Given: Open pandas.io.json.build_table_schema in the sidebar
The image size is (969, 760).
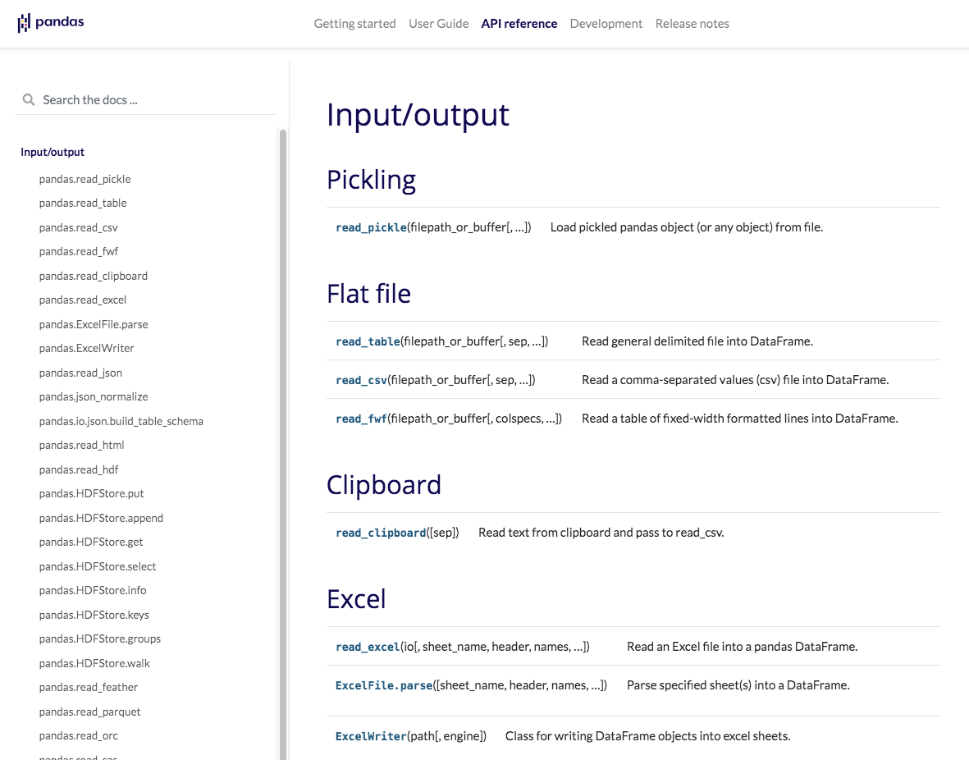Looking at the screenshot, I should tap(121, 421).
